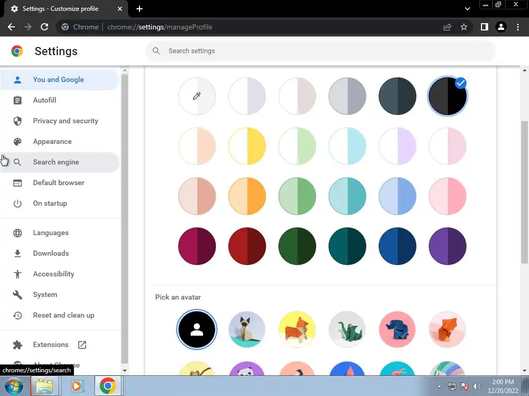Image resolution: width=529 pixels, height=396 pixels.
Task: Select the dark slate theme swatch
Action: point(397,96)
